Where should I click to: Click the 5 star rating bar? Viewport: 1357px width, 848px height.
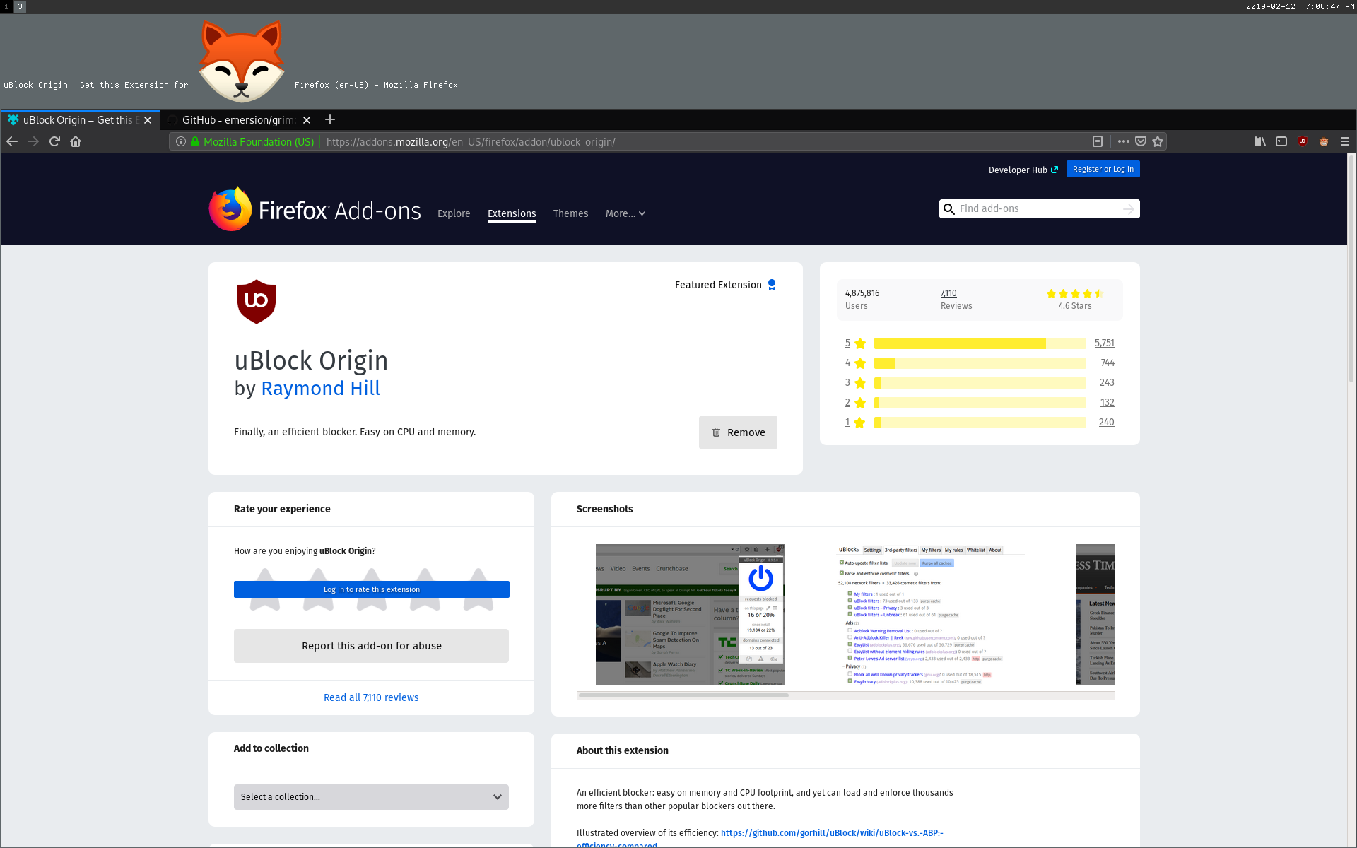[x=980, y=343]
